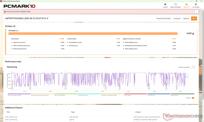Select GPU Memory Clock Frequency legend
Screen dimensions: 204x122
(42, 94)
